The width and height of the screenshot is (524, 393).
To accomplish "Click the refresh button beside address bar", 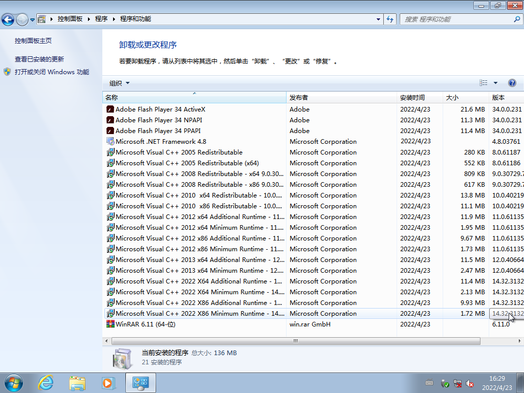I will [389, 19].
